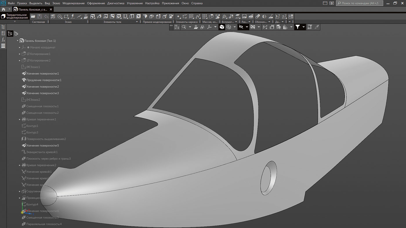Screen dimensions: 406x228
Task: Select the Rectangle sketch tool
Action: pos(66,16)
